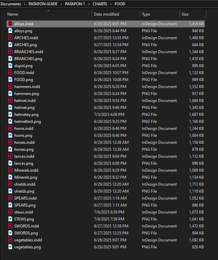The image size is (218, 260).
Task: Click the InDesign icon beside alloys.indd
Action: tap(10, 24)
